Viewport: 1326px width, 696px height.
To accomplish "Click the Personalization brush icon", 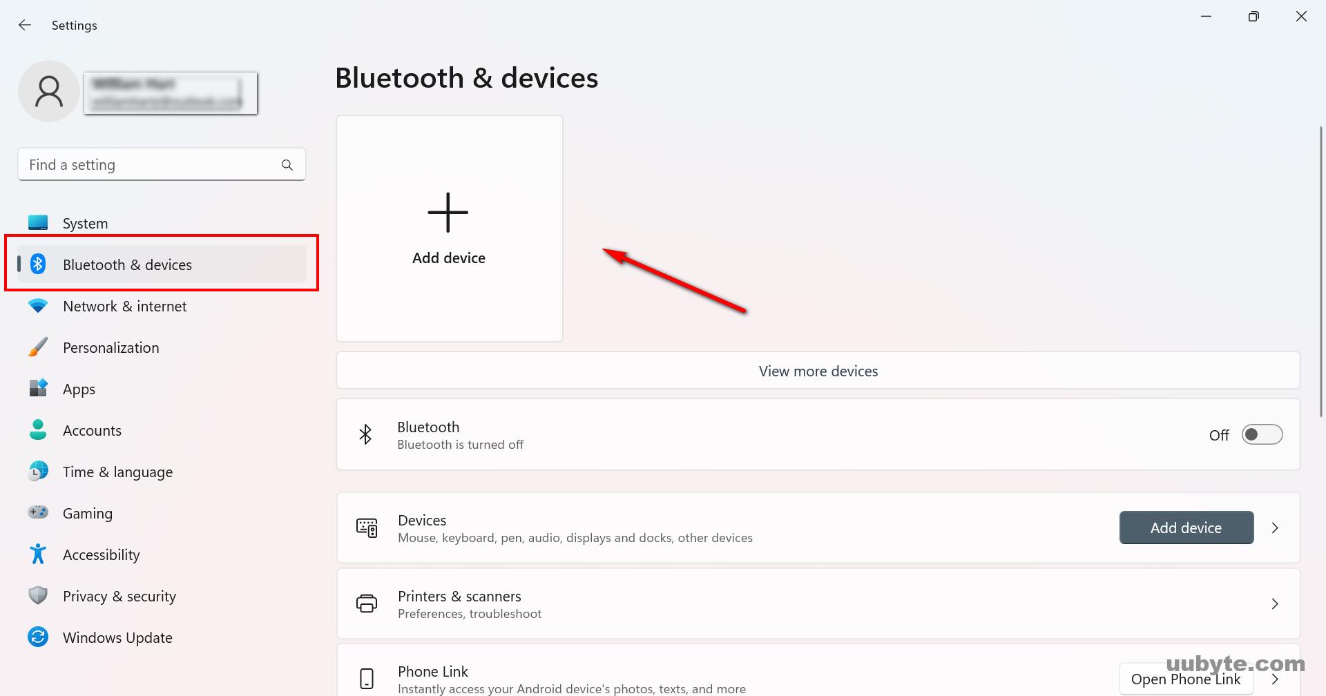I will [x=38, y=347].
